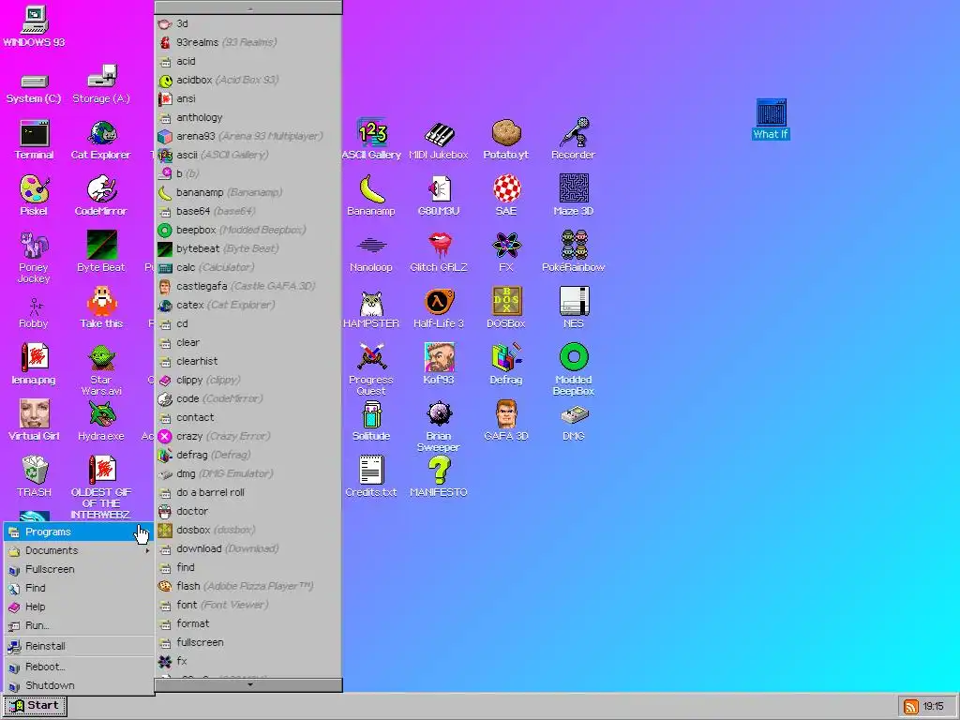Viewport: 960px width, 720px height.
Task: Launch Cat Explorer from the desktop
Action: tap(101, 140)
